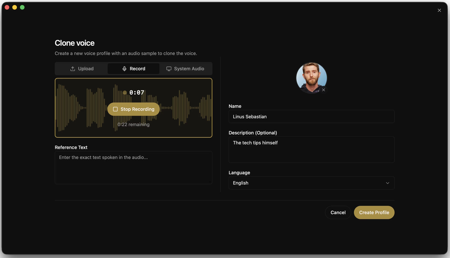The width and height of the screenshot is (450, 258).
Task: Click the microphone icon on Record
Action: 124,69
